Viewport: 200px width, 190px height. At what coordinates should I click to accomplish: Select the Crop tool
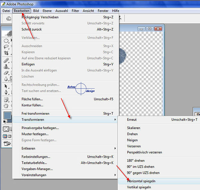[6, 53]
